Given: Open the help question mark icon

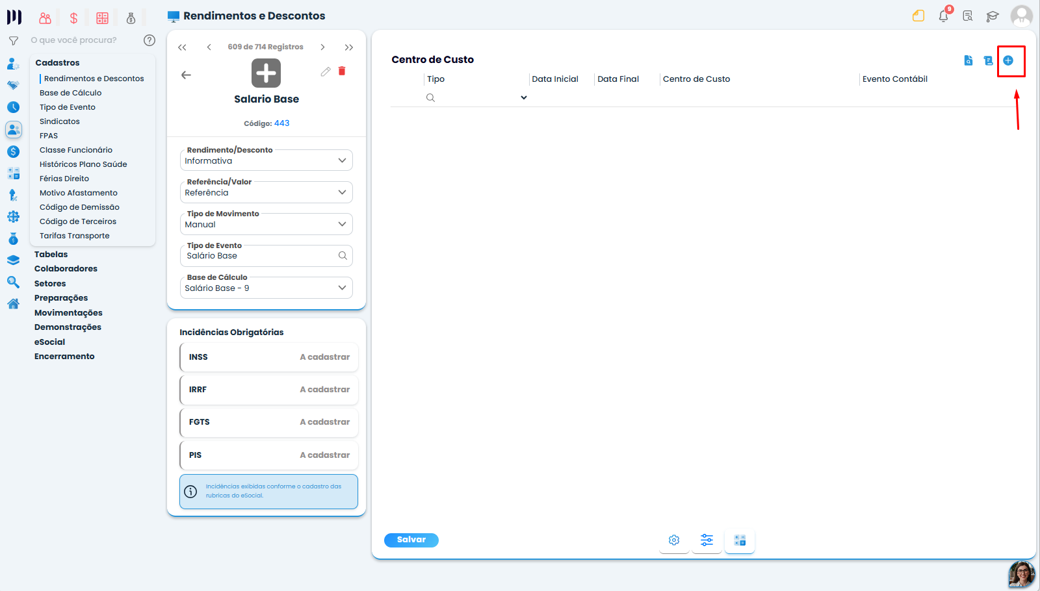Looking at the screenshot, I should (x=149, y=40).
